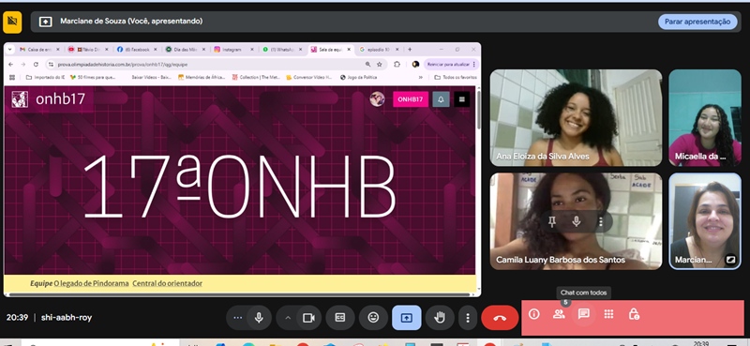Image resolution: width=750 pixels, height=346 pixels.
Task: Switch to the Facebook browser tab
Action: 137,50
